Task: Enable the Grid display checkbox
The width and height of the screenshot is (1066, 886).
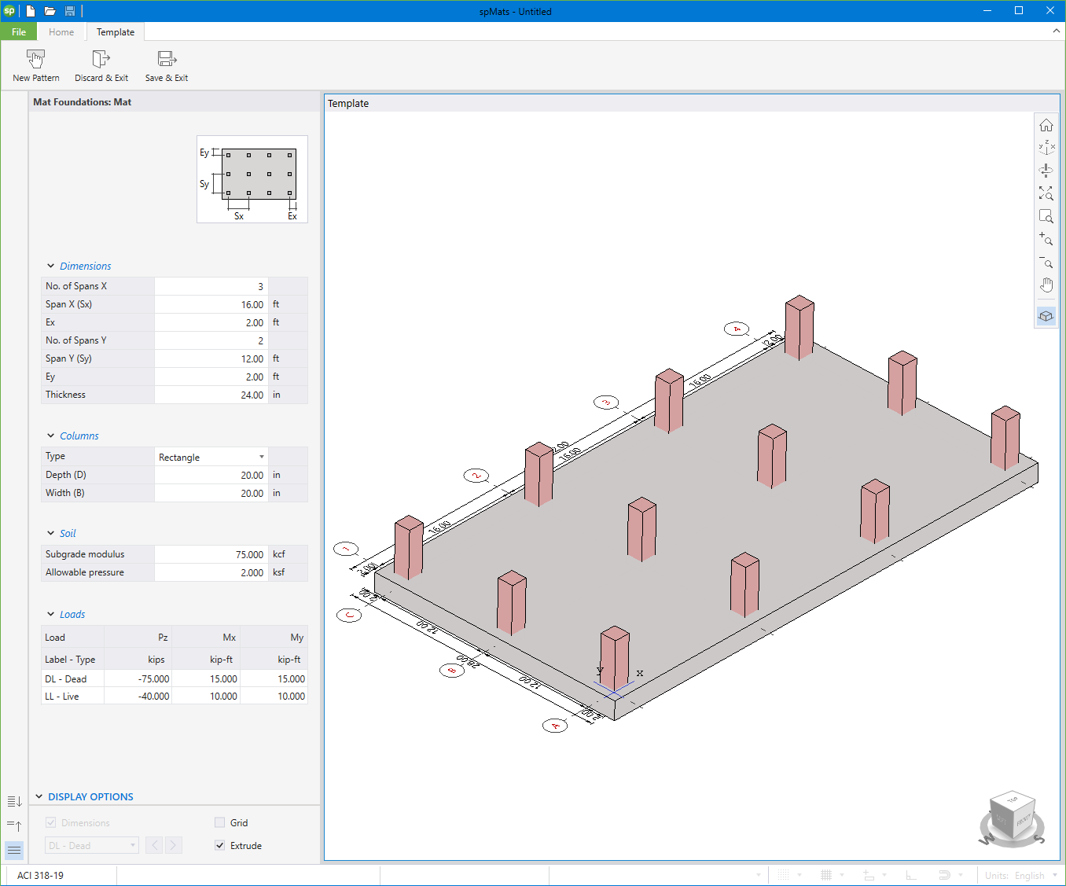Action: point(220,822)
